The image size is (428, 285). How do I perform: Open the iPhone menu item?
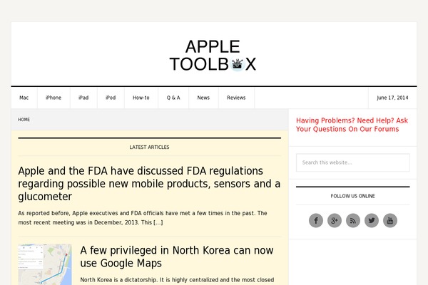tap(53, 98)
